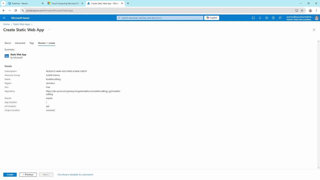Open the notifications bell
Viewport: 320px width, 180px height.
pyautogui.click(x=260, y=18)
